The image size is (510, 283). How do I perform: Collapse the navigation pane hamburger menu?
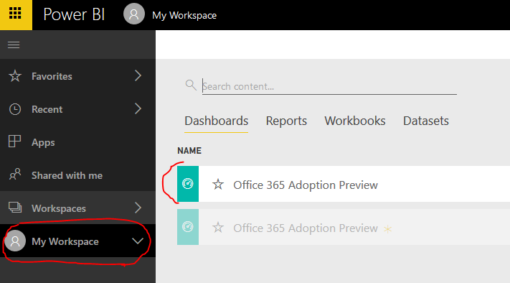(x=14, y=45)
